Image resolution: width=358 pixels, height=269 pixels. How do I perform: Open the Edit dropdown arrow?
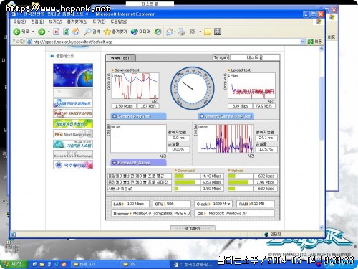[200, 32]
